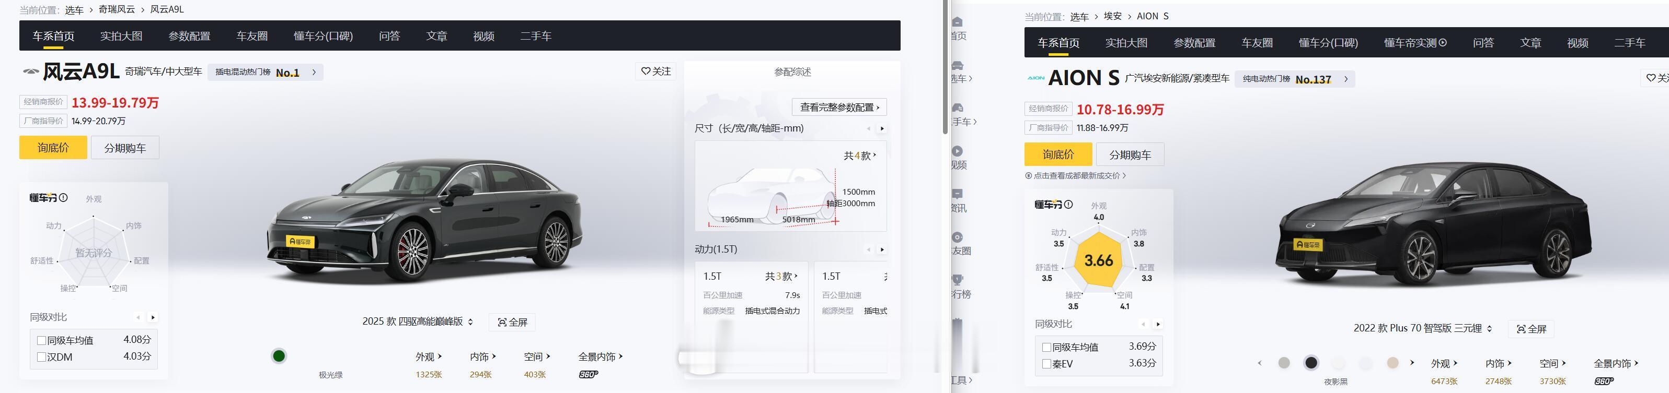Click 点击查看成都最新成交价 link on AION S page

pos(1076,175)
